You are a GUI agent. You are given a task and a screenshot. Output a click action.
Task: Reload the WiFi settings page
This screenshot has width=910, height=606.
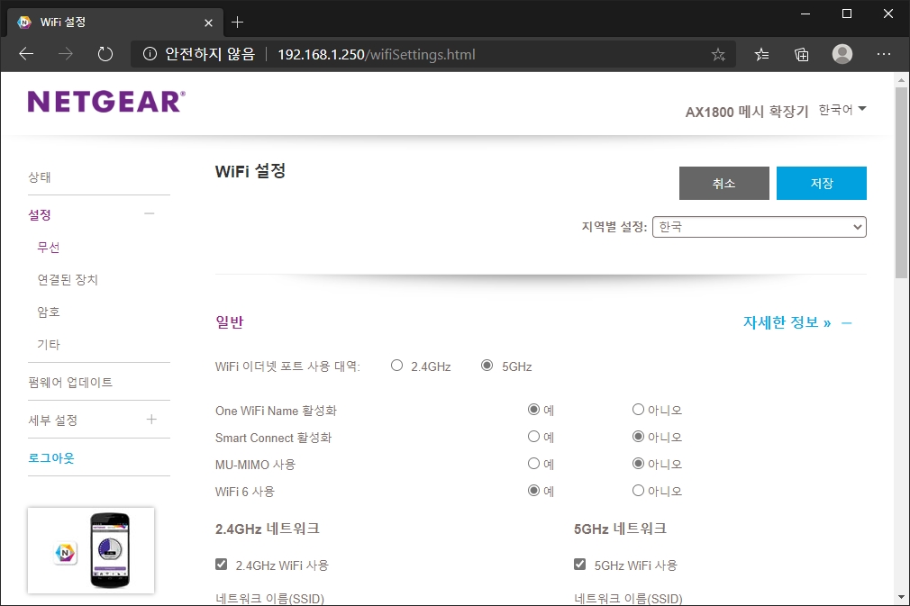[x=105, y=55]
